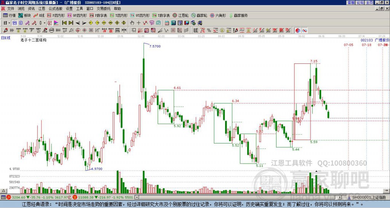Click scrollbar right arrow button
The image size is (390, 208).
[x=340, y=197]
